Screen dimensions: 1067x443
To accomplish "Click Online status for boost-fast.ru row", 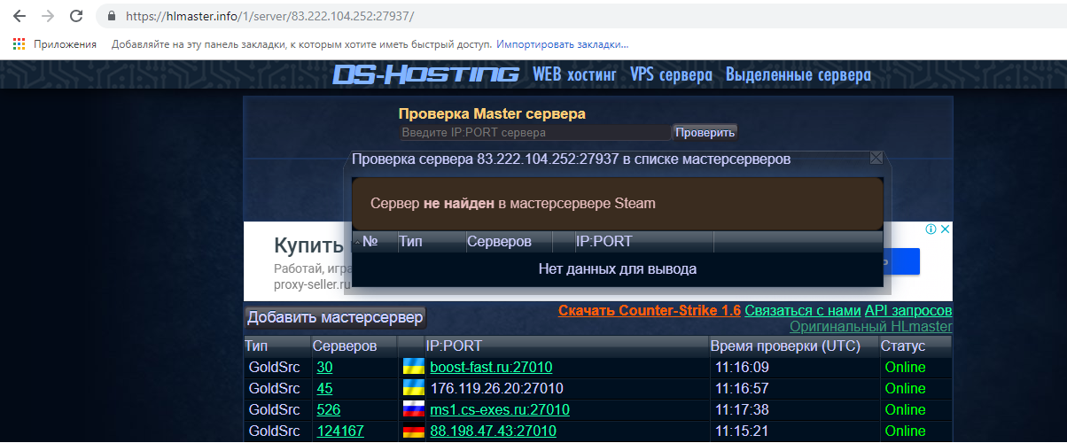I will click(905, 367).
